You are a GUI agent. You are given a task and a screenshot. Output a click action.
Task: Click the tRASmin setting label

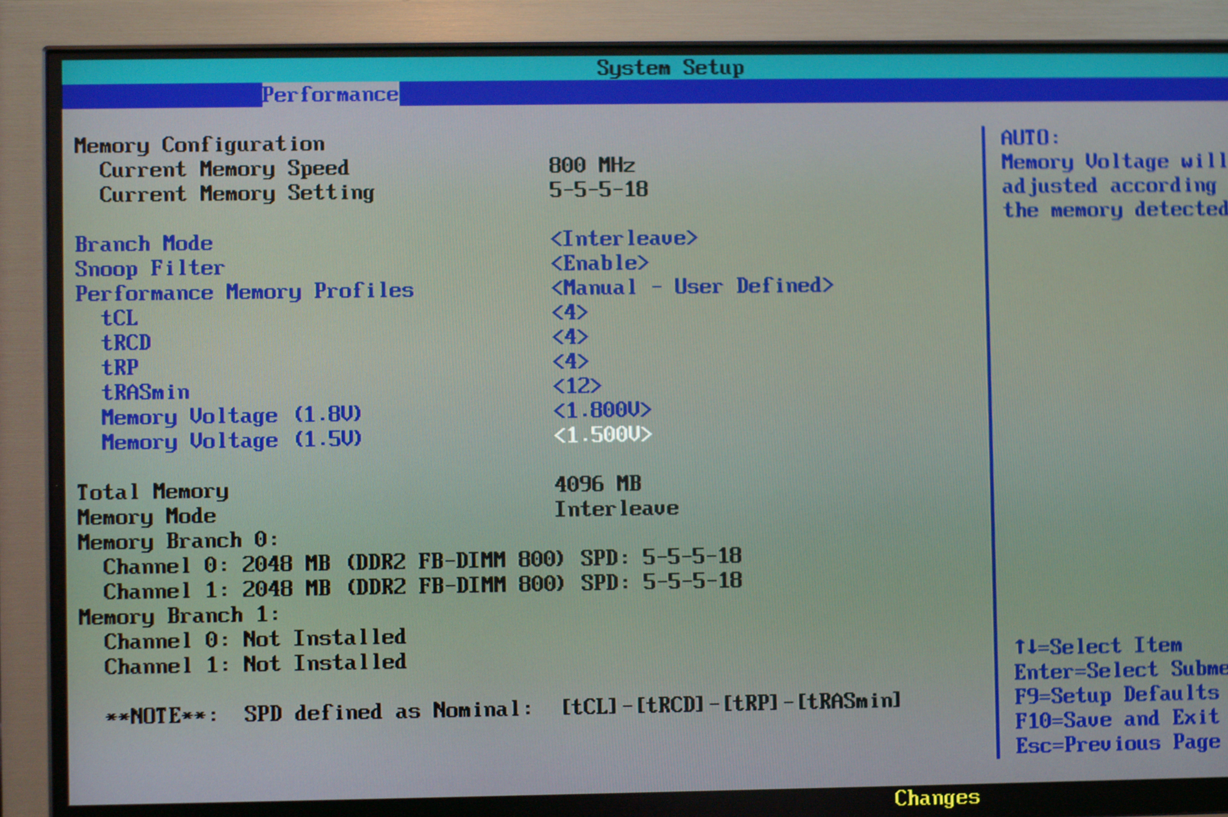146,391
